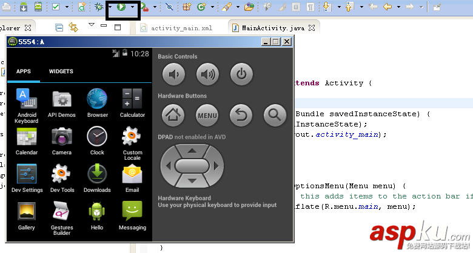Expand the Debug dropdown arrow
Viewport: 473px width, 253px height.
tap(110, 7)
